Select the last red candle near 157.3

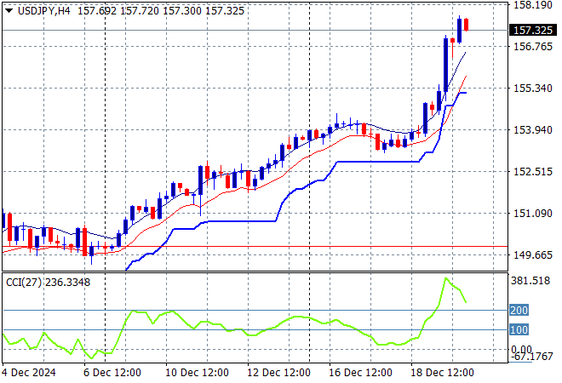tap(467, 25)
